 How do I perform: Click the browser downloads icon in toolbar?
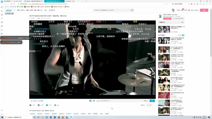(x=194, y=4)
